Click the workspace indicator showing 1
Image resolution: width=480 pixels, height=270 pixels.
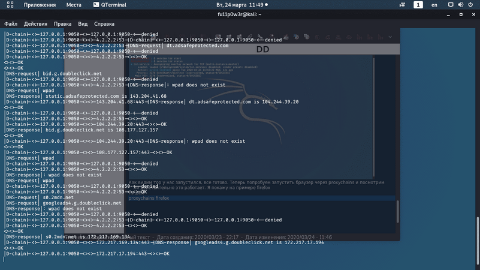point(418,5)
